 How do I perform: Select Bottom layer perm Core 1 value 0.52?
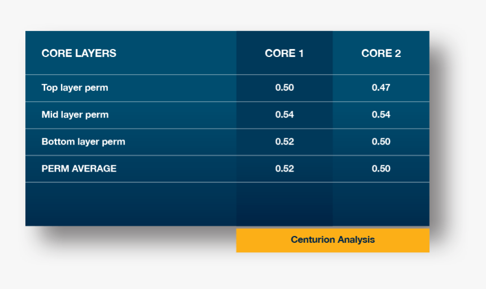coord(284,142)
